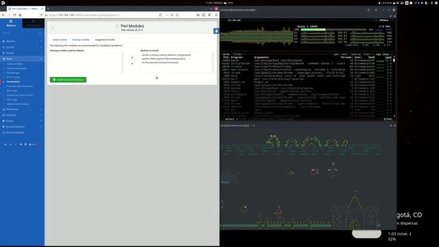Open File Manager under Tools
The height and width of the screenshot is (247, 439).
click(x=13, y=73)
